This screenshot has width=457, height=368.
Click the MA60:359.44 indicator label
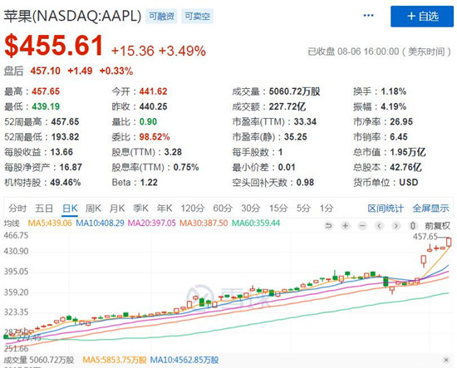click(x=256, y=223)
